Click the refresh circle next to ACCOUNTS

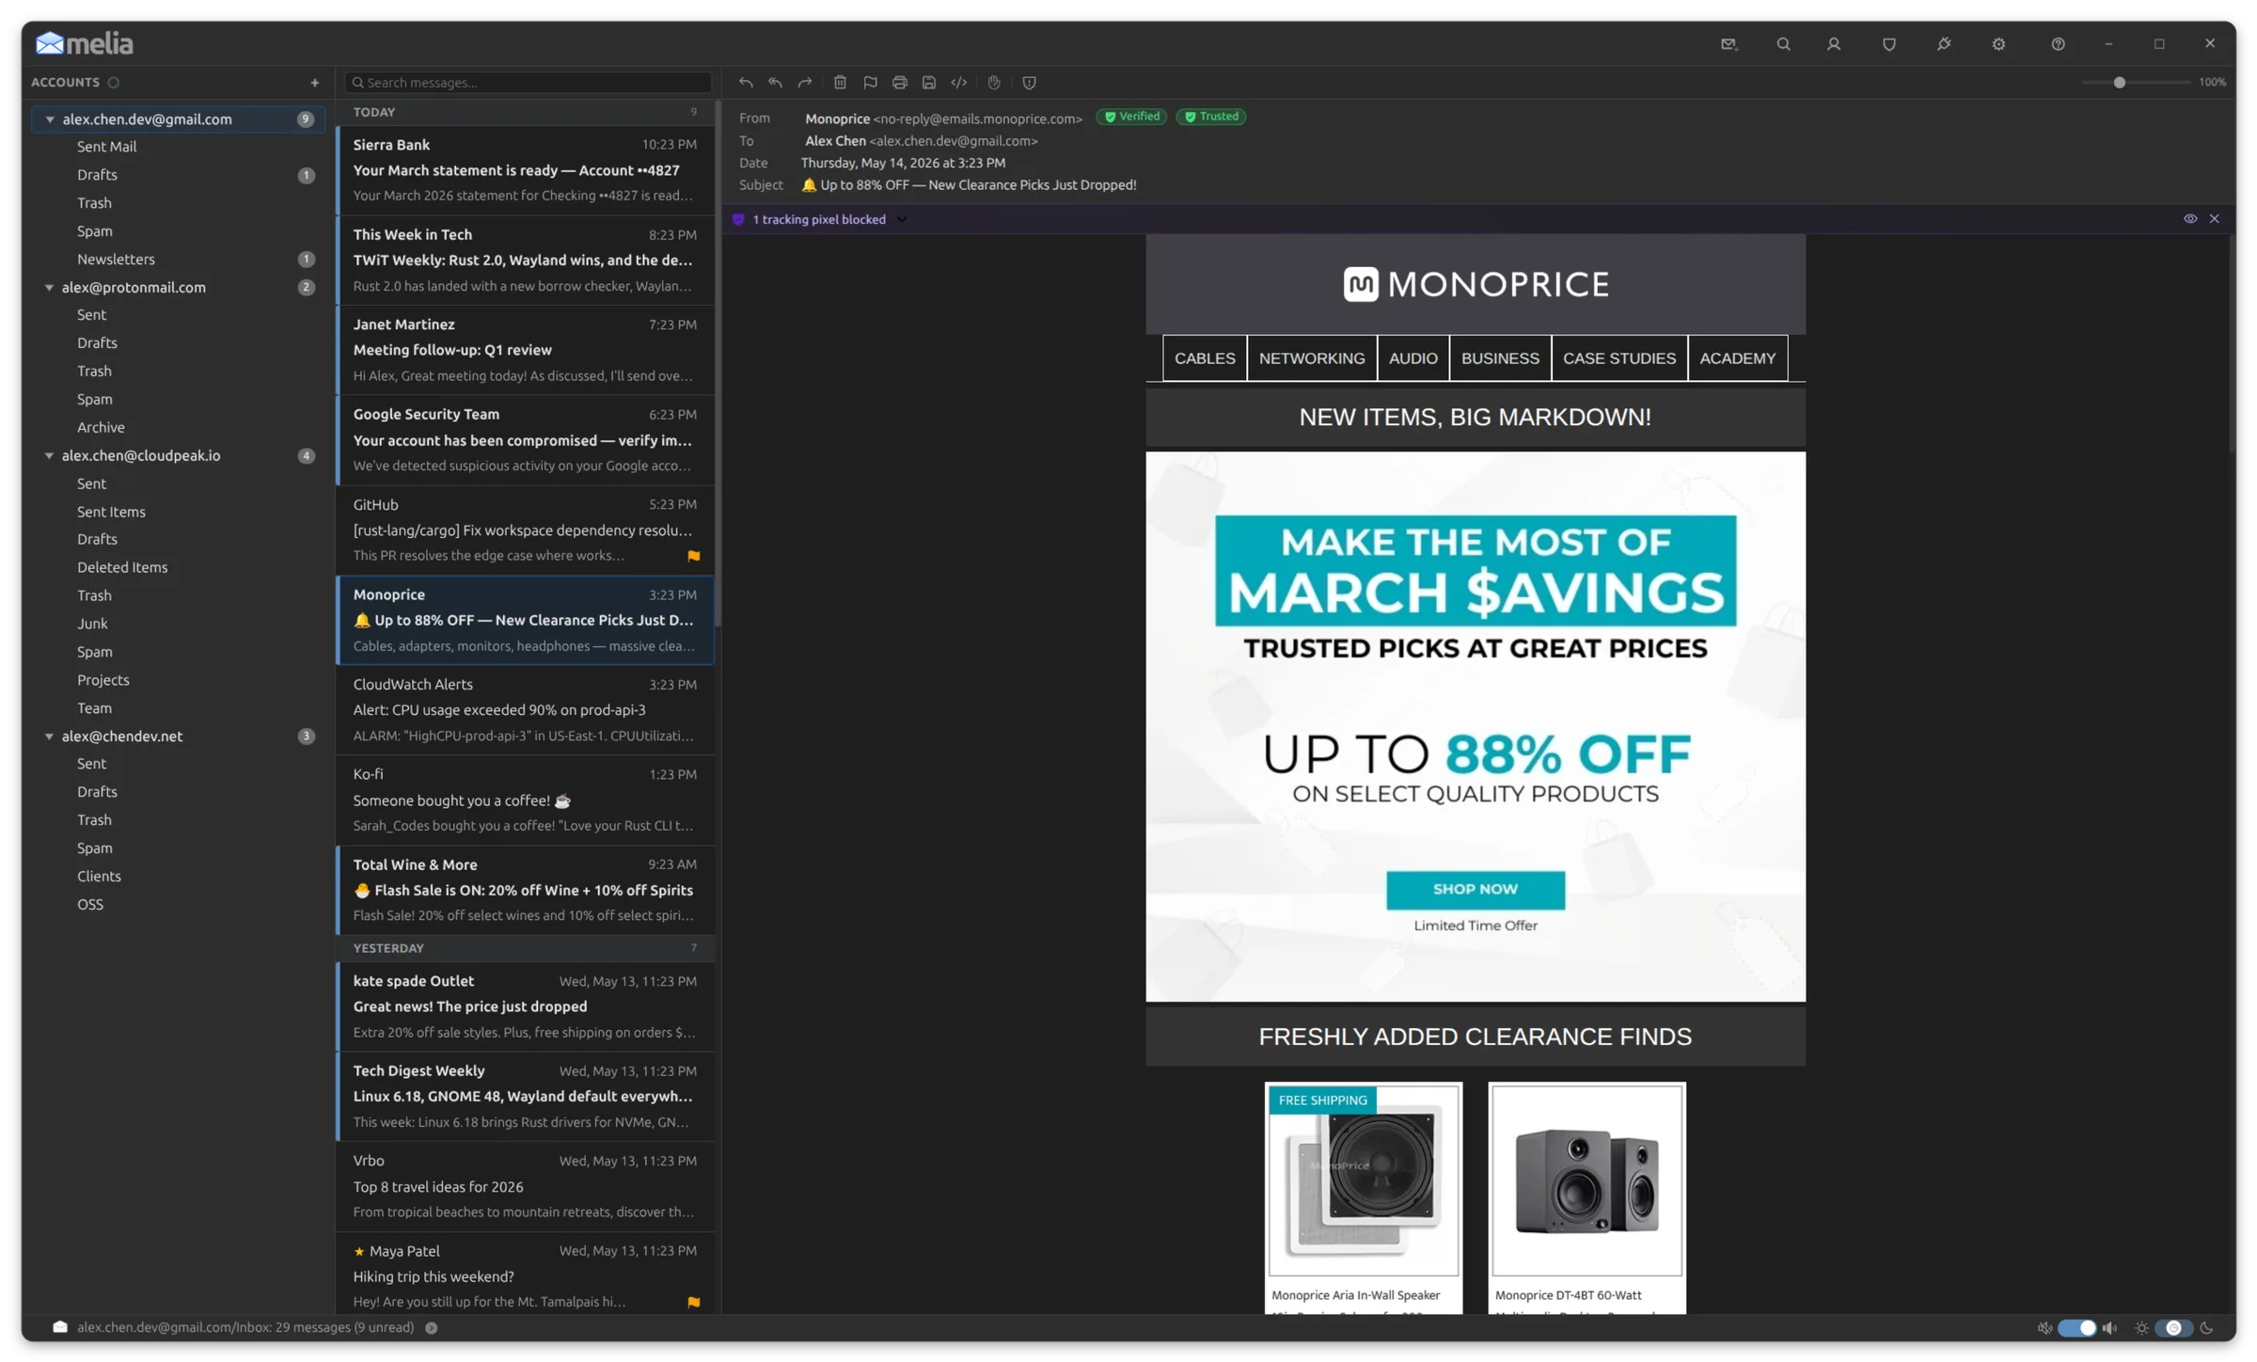pyautogui.click(x=114, y=83)
